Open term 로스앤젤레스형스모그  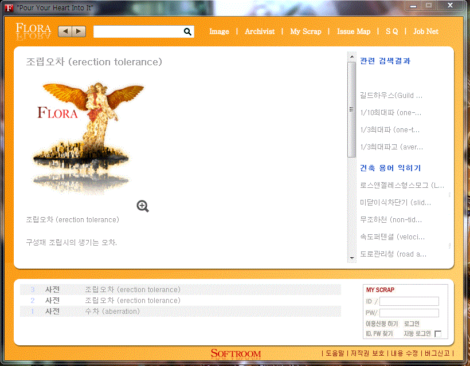coord(402,186)
